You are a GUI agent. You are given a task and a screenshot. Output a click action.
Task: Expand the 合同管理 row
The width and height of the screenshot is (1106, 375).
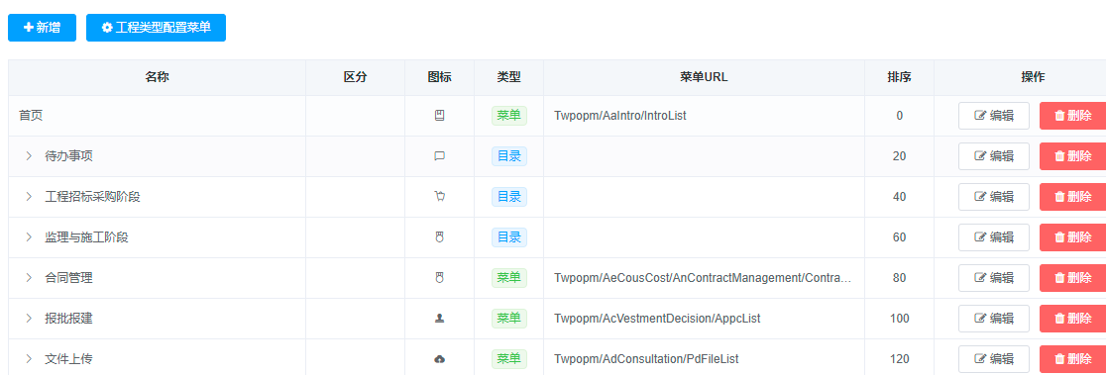click(29, 278)
